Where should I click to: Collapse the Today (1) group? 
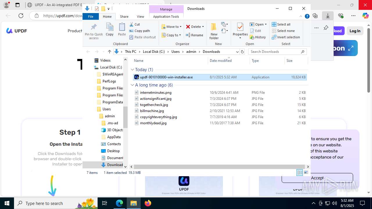132,70
